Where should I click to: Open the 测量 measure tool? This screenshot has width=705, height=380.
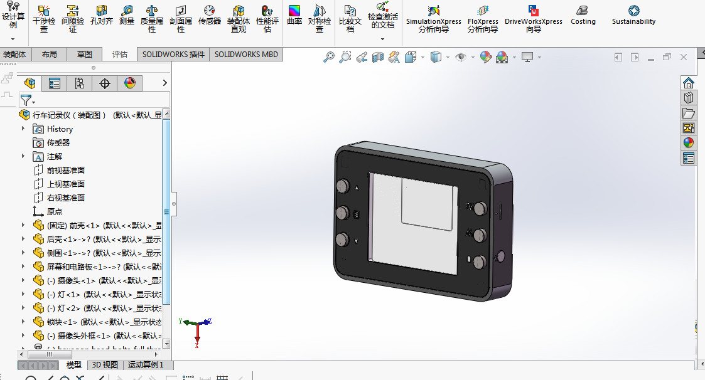click(127, 15)
